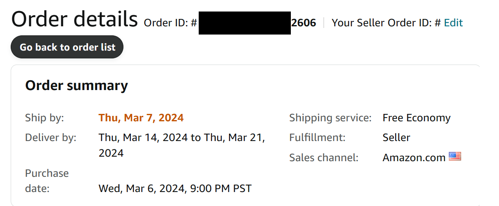
Task: Click the Seller fulfillment value
Action: coord(396,138)
